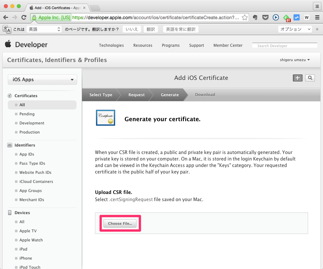The width and height of the screenshot is (323, 269).
Task: Click the Developer home link
Action: 31,45
